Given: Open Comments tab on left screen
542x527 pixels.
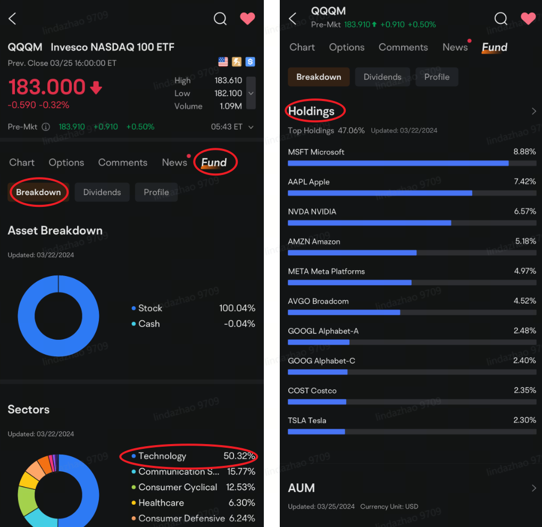Looking at the screenshot, I should [123, 162].
